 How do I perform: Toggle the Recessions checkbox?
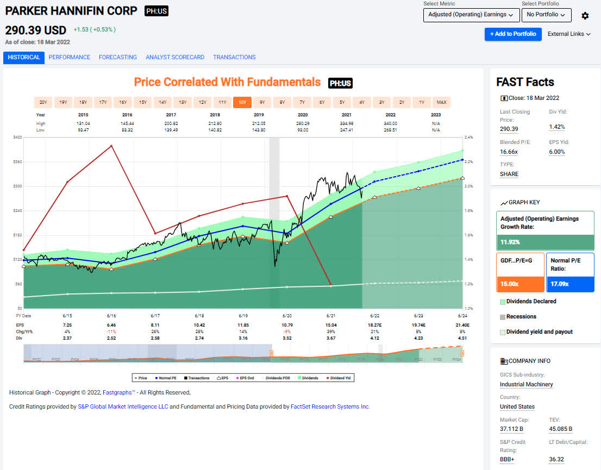[503, 317]
